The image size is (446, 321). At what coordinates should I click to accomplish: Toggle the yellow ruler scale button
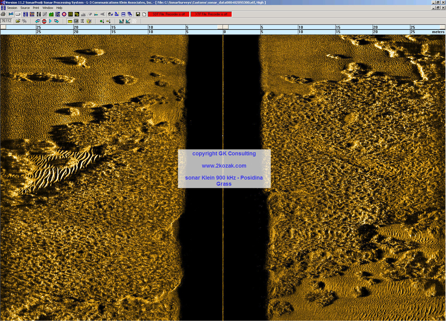(x=70, y=21)
